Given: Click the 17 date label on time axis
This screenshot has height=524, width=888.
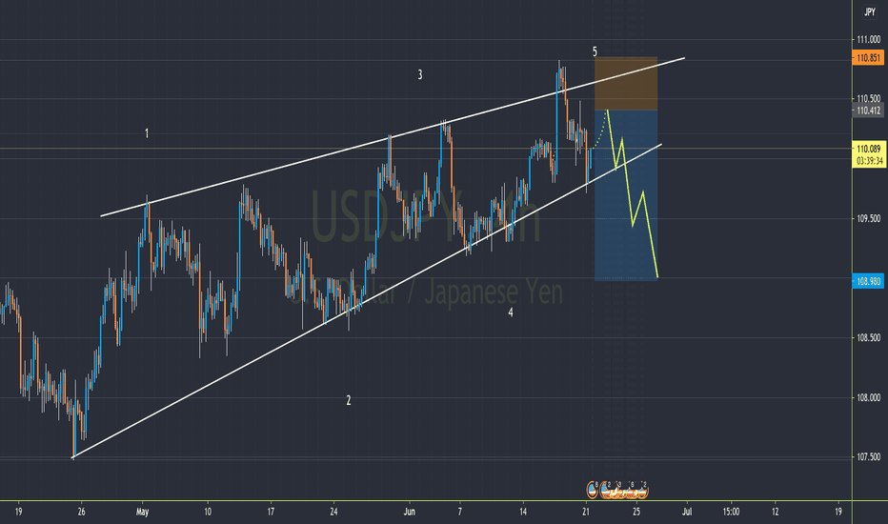Looking at the screenshot, I should point(271,513).
